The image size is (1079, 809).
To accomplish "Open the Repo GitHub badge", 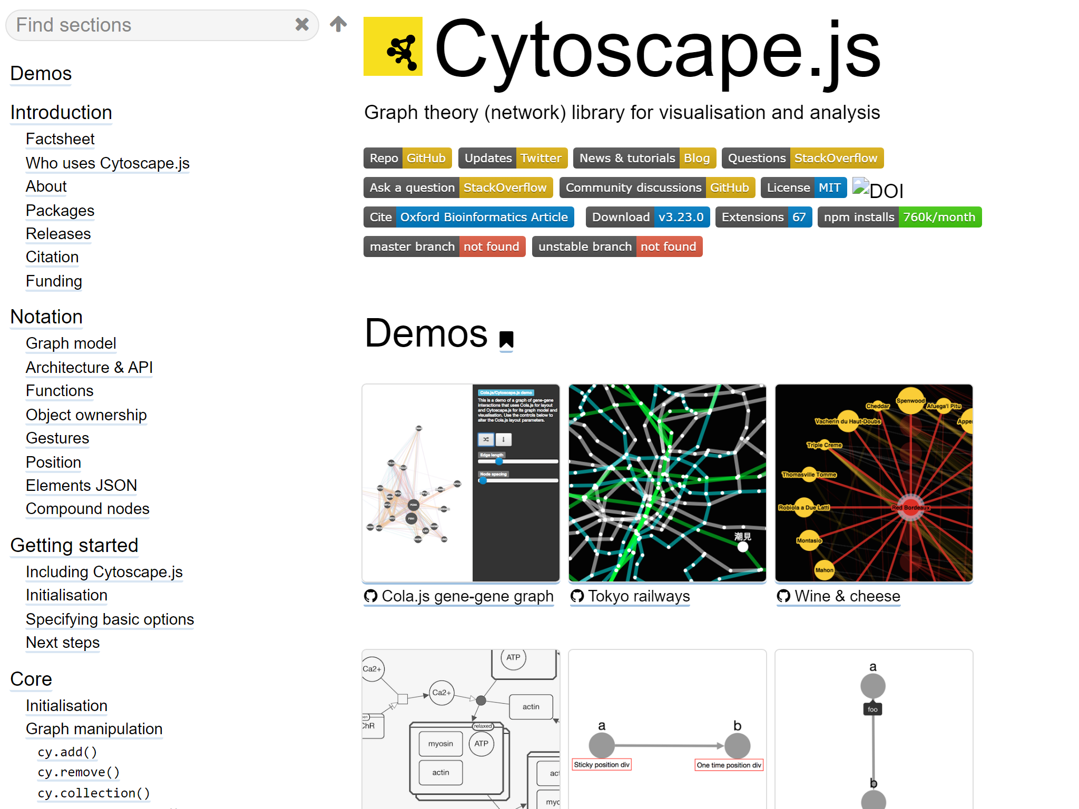I will pyautogui.click(x=408, y=158).
